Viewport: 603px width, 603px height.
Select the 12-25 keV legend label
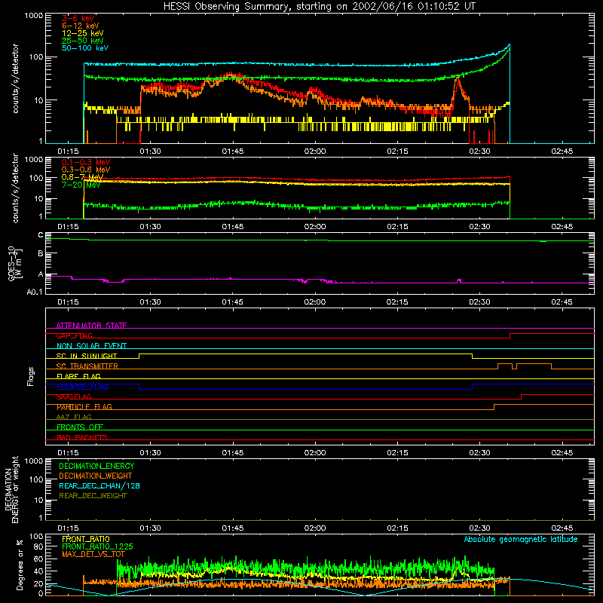[x=83, y=33]
